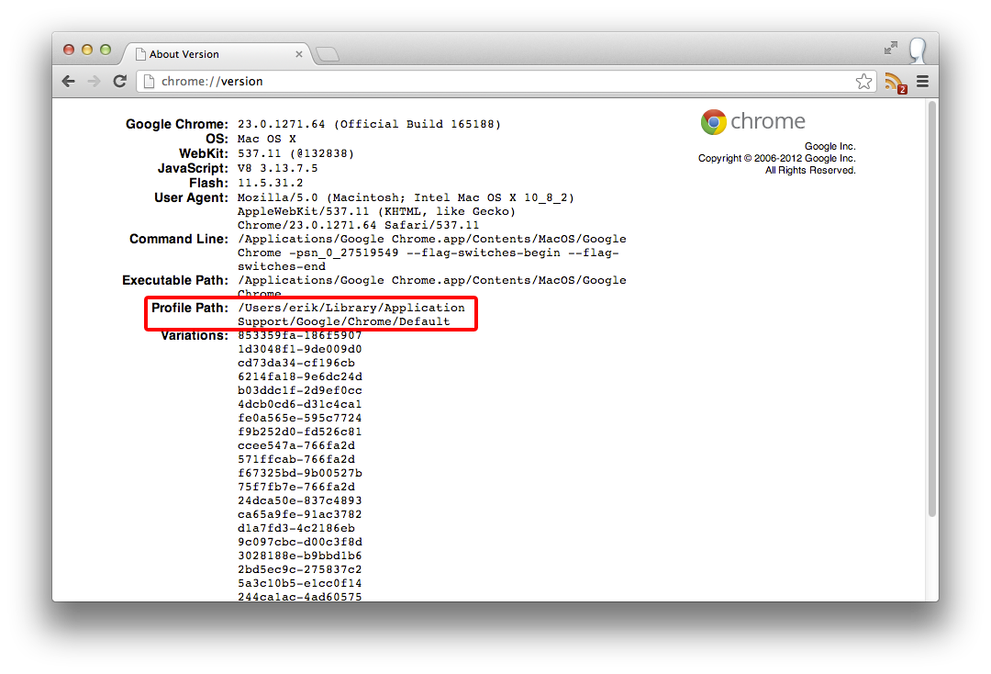Image resolution: width=991 pixels, height=674 pixels.
Task: Click variation 'f9b252d0-fd526c81'
Action: [x=299, y=432]
